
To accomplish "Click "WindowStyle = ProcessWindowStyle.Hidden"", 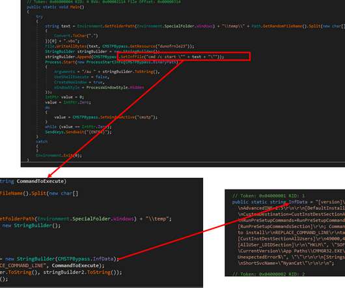I will click(x=99, y=87).
